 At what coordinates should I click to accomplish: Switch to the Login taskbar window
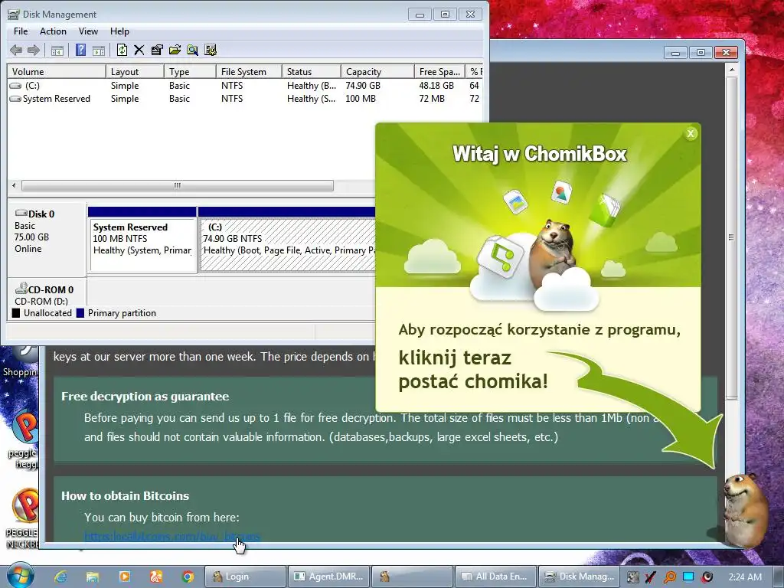pos(246,577)
